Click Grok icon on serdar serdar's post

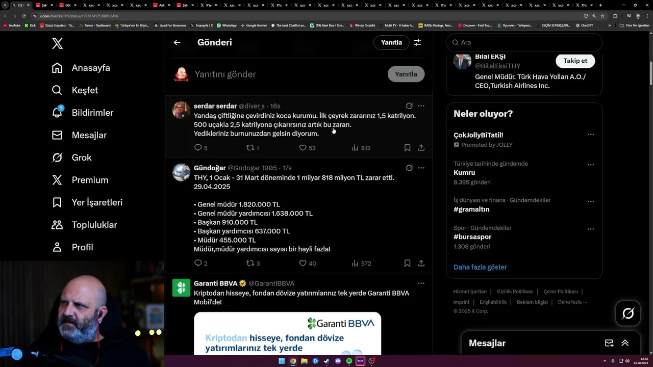click(x=409, y=106)
